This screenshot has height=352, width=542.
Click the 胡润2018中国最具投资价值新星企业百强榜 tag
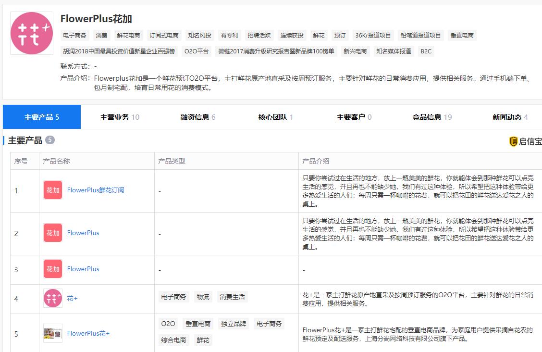pyautogui.click(x=119, y=51)
